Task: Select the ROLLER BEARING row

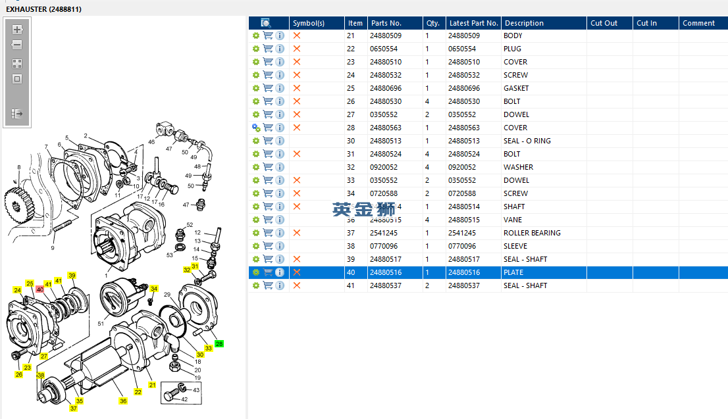Action: tap(532, 233)
